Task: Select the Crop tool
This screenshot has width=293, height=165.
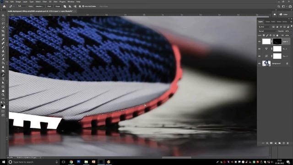Action: pyautogui.click(x=3, y=31)
